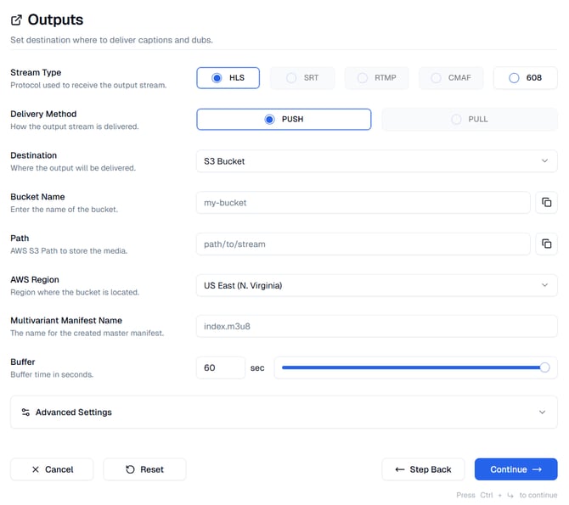Image resolution: width=569 pixels, height=505 pixels.
Task: Select PUSH delivery method
Action: tap(284, 120)
